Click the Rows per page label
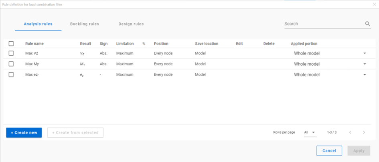The height and width of the screenshot is (162, 379). pos(284,132)
